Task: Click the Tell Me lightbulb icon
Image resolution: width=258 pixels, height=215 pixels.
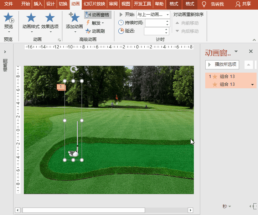Action: [204, 4]
